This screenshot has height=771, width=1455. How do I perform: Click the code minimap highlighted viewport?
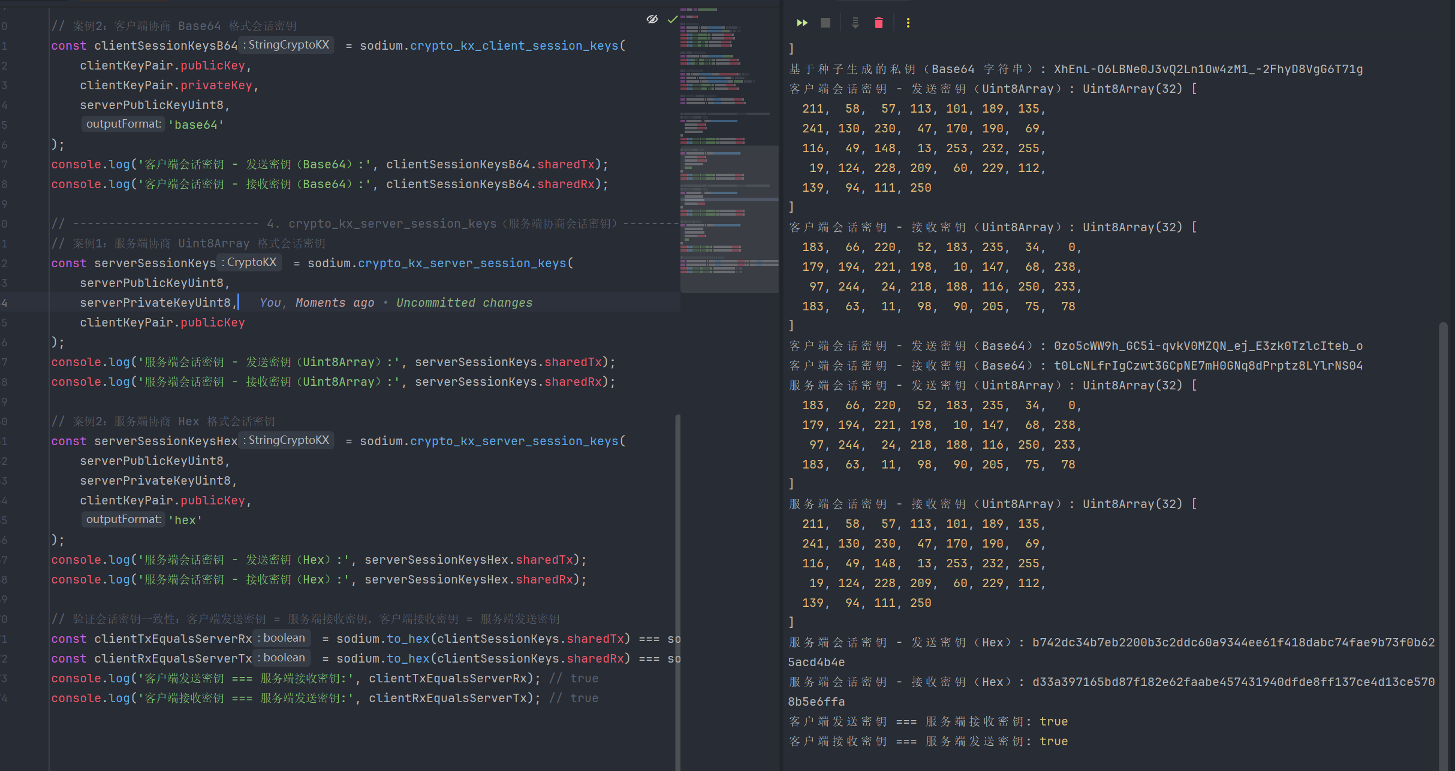(x=729, y=219)
